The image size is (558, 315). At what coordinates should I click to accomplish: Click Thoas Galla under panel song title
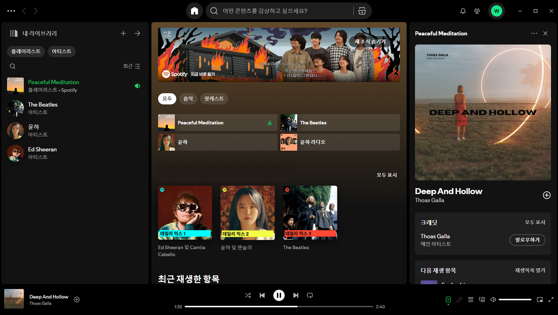click(429, 200)
